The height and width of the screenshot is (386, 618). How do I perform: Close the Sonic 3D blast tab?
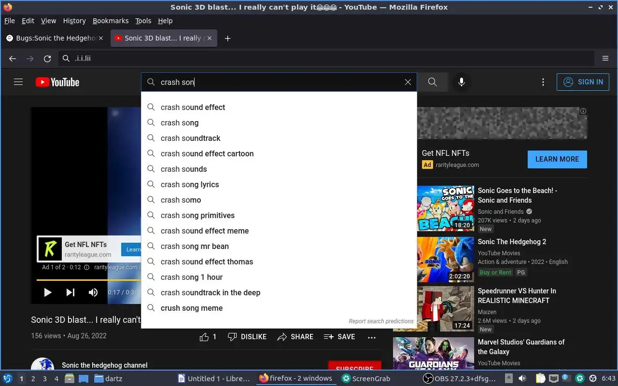point(210,38)
